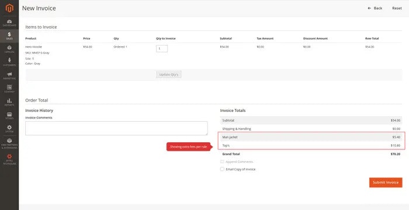Click the Update Qty's button
The height and width of the screenshot is (210, 409).
tap(169, 75)
